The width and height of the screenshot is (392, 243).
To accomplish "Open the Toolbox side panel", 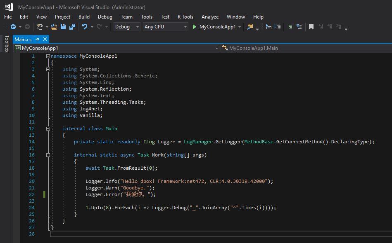I will coord(7,44).
